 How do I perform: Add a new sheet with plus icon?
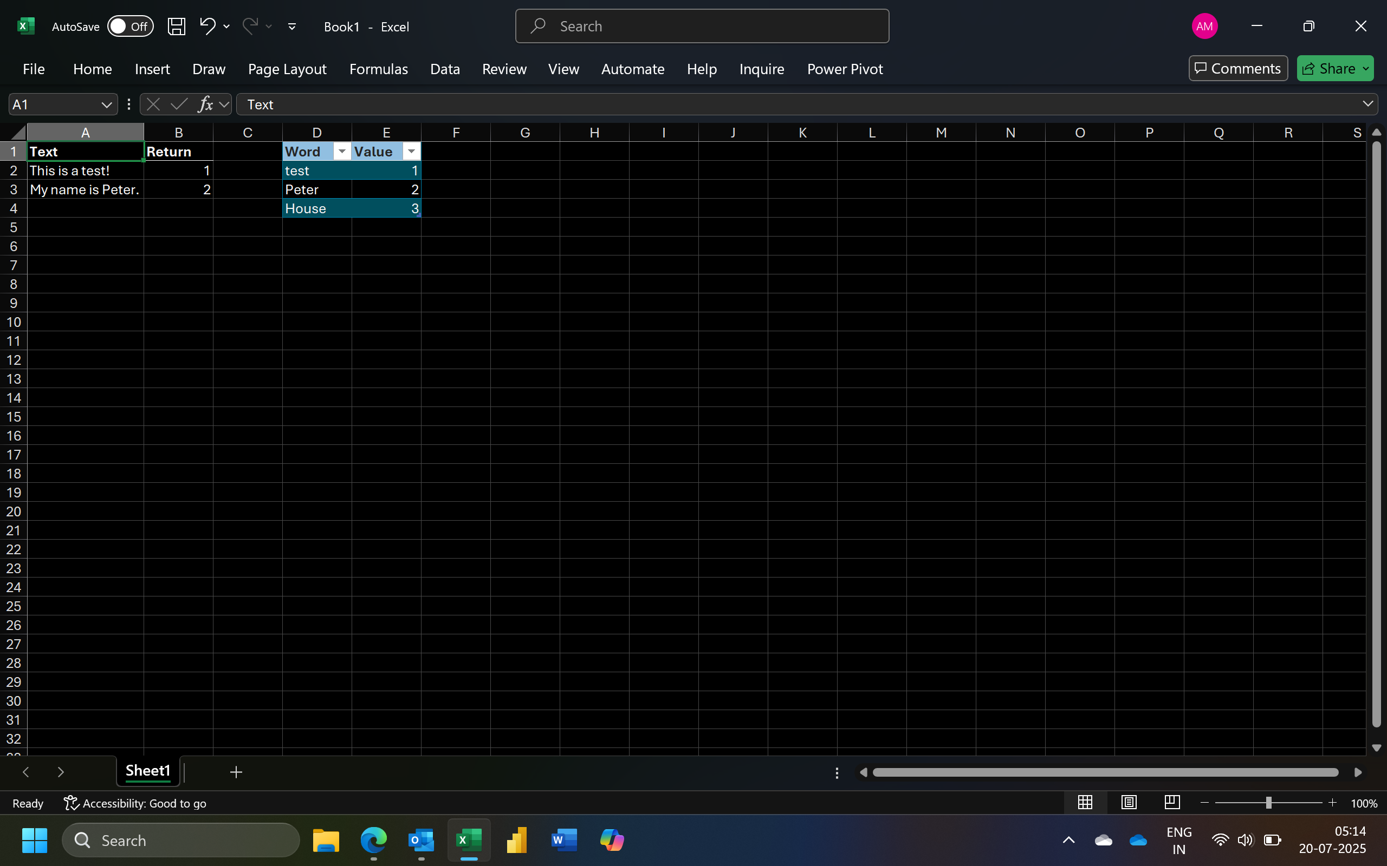[x=236, y=772]
